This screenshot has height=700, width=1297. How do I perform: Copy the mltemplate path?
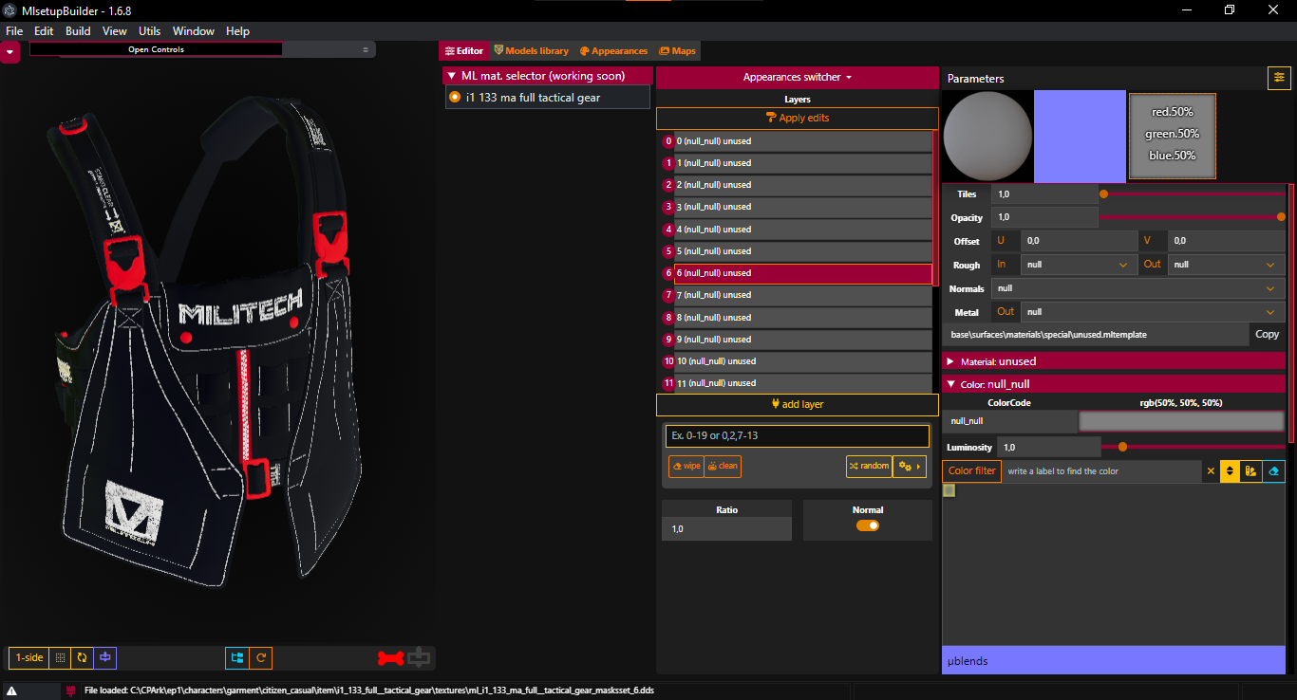tap(1267, 334)
